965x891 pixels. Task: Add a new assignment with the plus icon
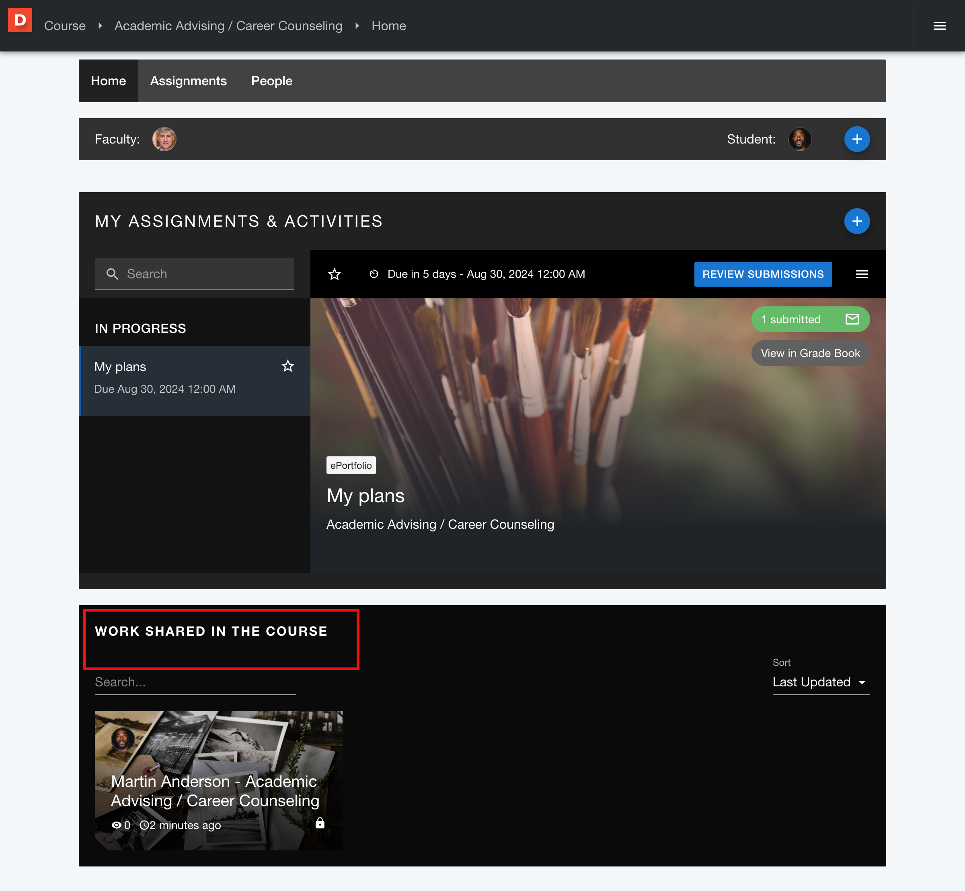tap(856, 221)
